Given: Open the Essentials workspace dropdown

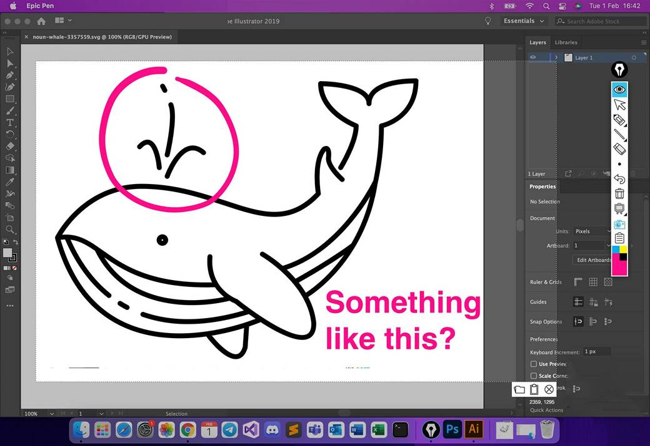Looking at the screenshot, I should click(524, 21).
